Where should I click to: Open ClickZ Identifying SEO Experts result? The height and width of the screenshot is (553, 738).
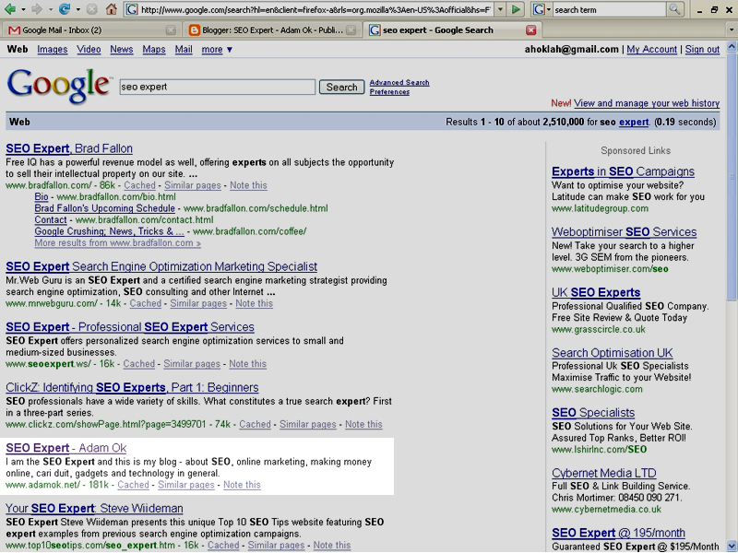[x=132, y=387]
